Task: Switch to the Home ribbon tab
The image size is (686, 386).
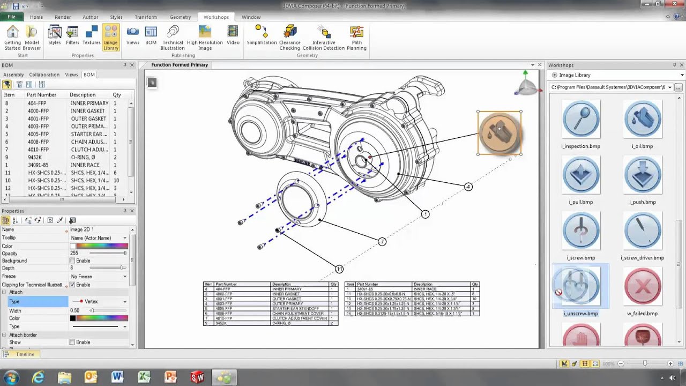Action: click(36, 17)
